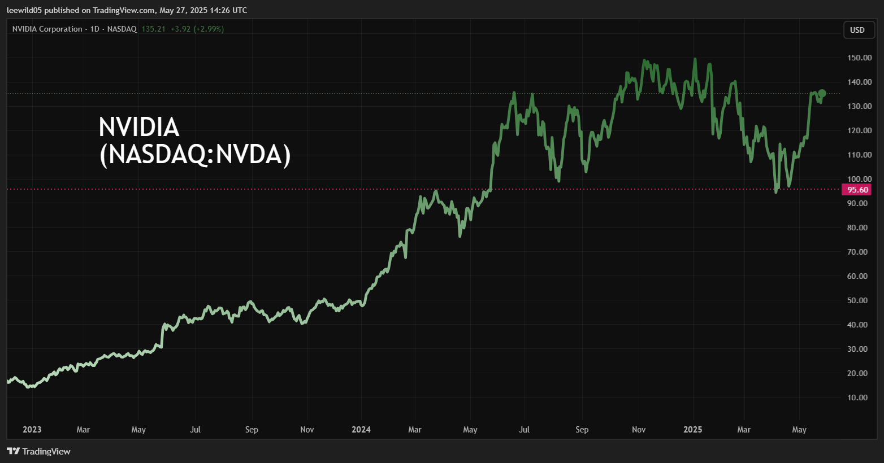Screen dimensions: 884x463
Task: Click the leewild05 published header text
Action: point(127,10)
